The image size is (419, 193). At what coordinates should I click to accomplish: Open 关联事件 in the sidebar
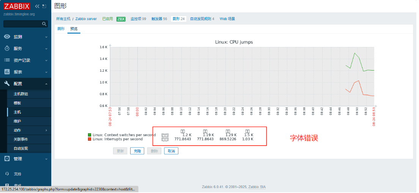coord(21,139)
